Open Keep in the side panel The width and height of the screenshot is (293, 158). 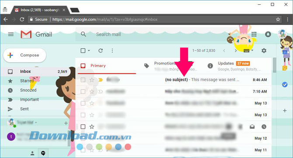pyautogui.click(x=285, y=68)
